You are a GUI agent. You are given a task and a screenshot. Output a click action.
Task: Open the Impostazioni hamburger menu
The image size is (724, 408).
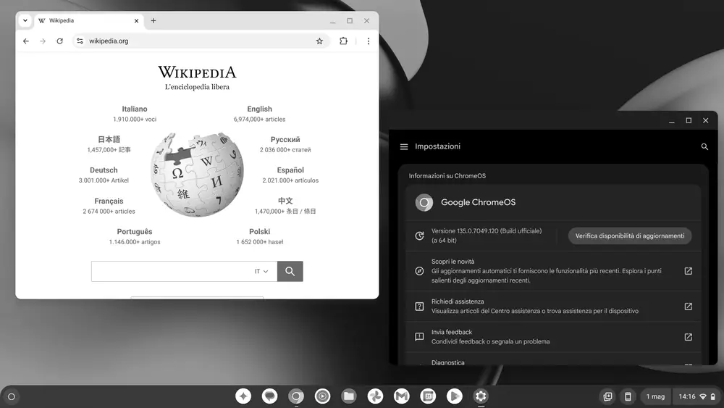click(x=404, y=146)
